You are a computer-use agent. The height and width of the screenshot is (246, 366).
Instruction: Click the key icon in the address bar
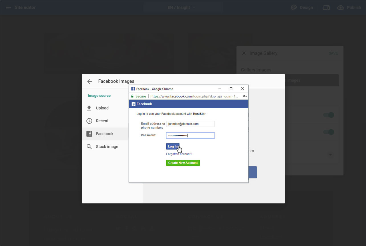245,96
